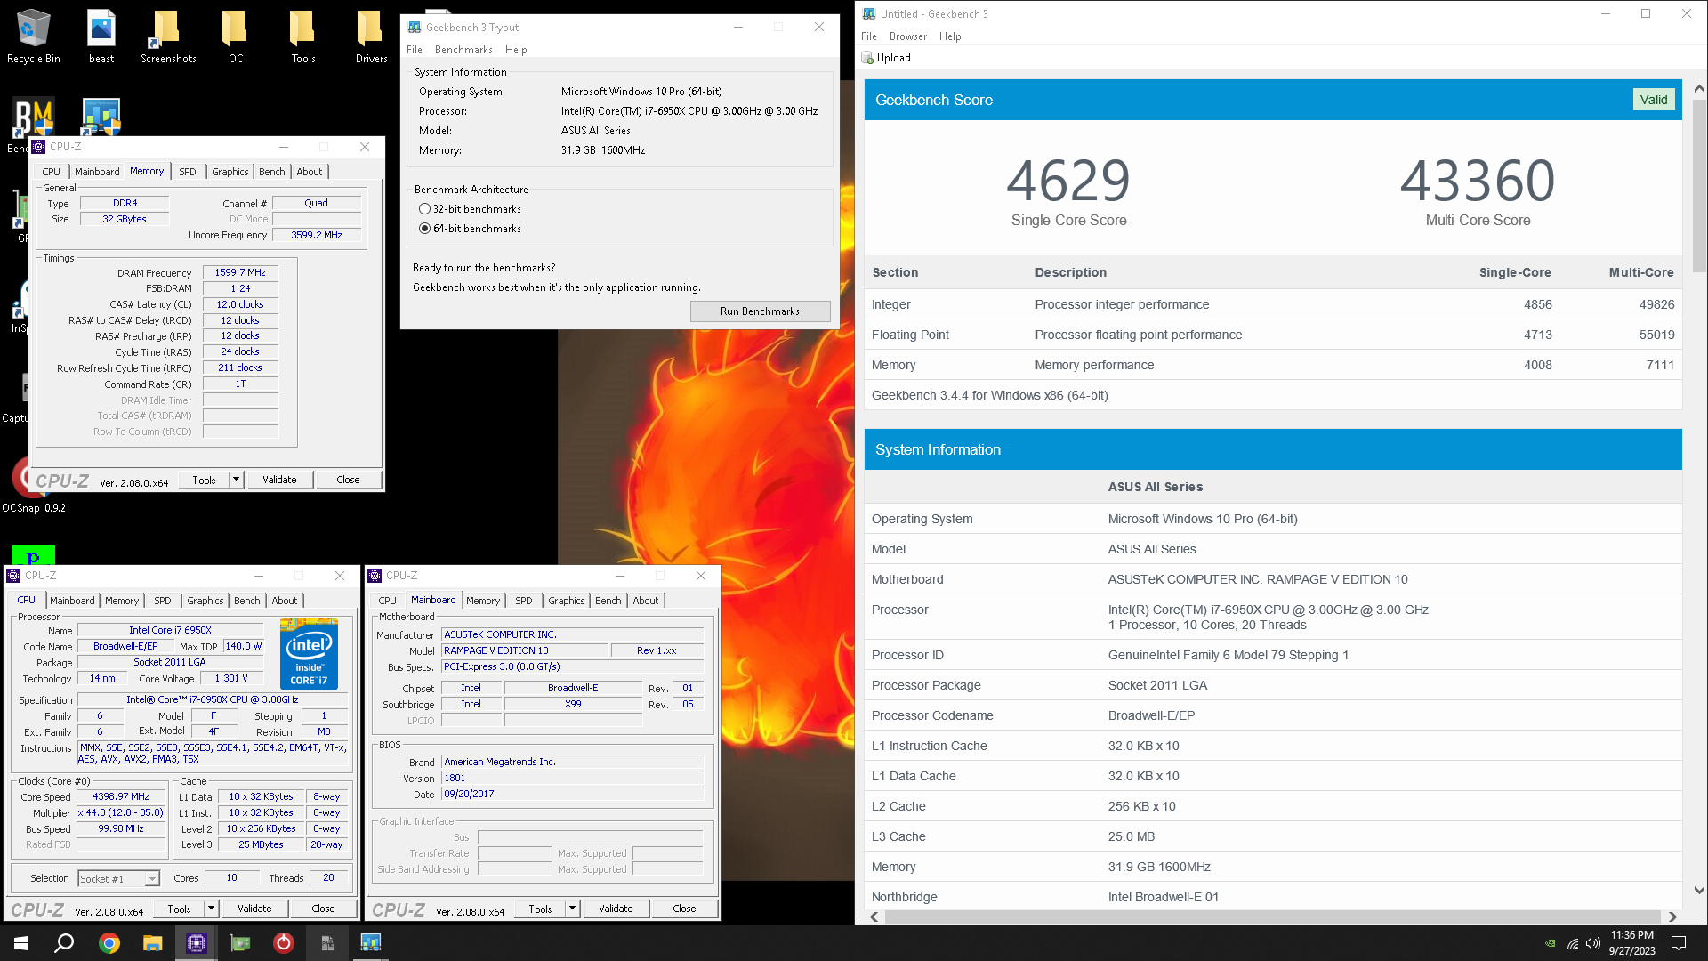Open the Action Center notifications icon

1679,943
